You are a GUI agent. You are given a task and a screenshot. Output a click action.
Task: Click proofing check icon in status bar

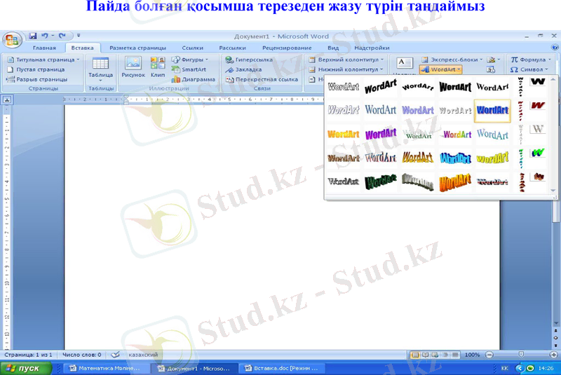pos(115,355)
